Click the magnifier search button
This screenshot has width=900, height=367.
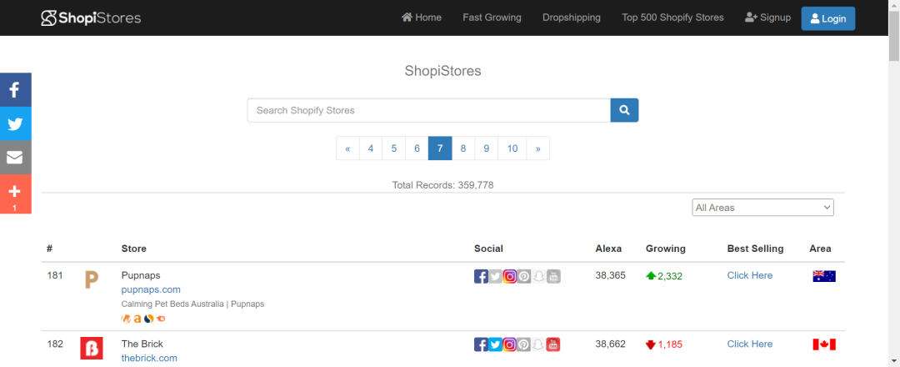624,110
